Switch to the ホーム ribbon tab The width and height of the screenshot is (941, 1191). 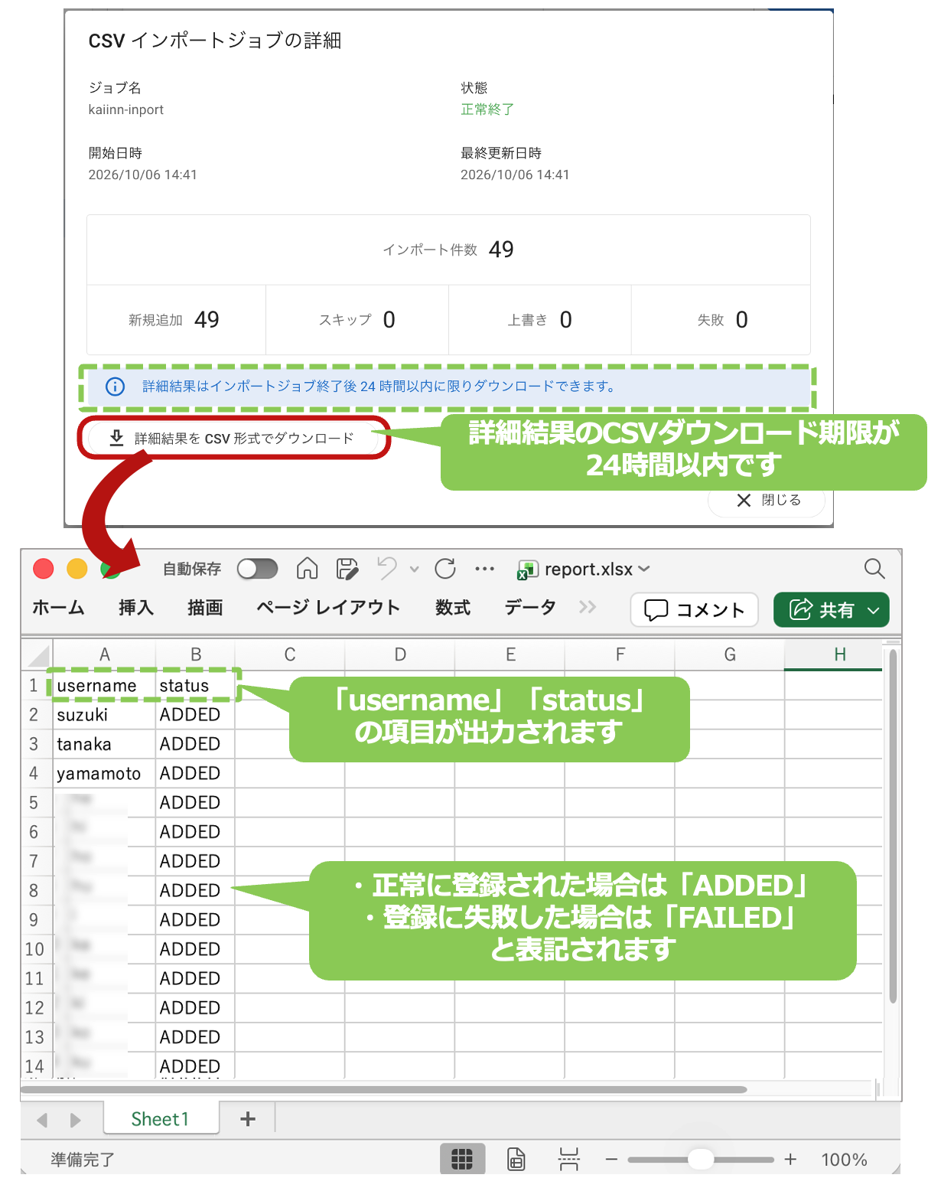coord(58,608)
